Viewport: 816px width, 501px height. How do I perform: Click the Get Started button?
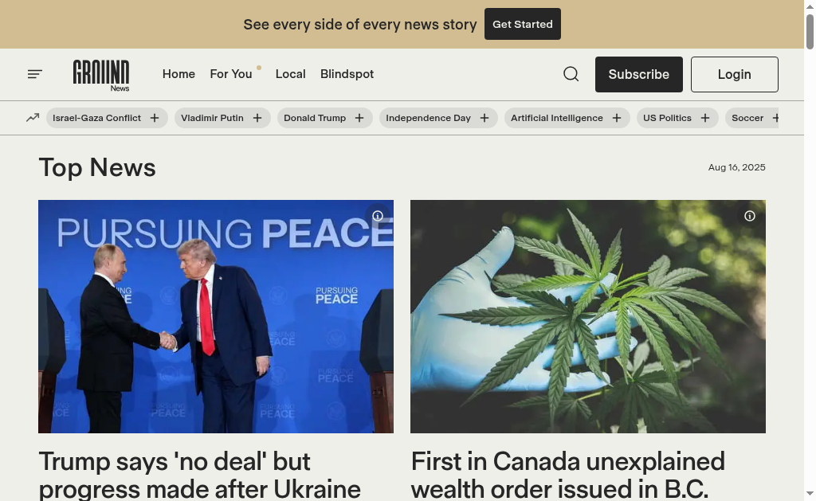coord(523,24)
